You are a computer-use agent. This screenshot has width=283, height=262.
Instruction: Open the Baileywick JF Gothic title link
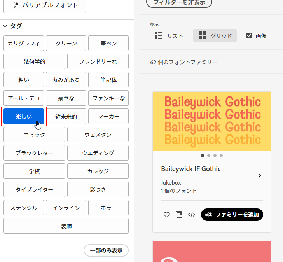coord(191,169)
